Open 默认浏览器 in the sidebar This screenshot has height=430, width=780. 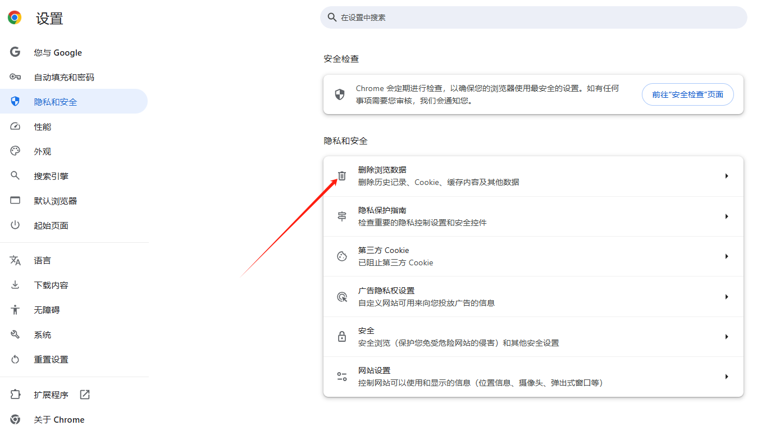[74, 201]
